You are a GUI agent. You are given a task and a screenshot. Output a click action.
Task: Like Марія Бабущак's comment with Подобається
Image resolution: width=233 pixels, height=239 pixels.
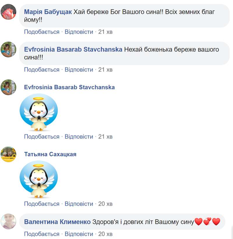click(x=42, y=32)
